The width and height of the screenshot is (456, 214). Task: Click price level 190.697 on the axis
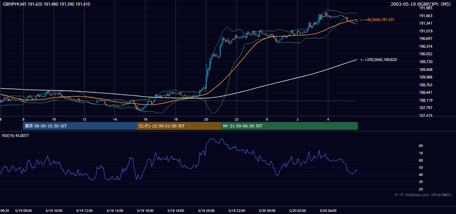point(426,39)
